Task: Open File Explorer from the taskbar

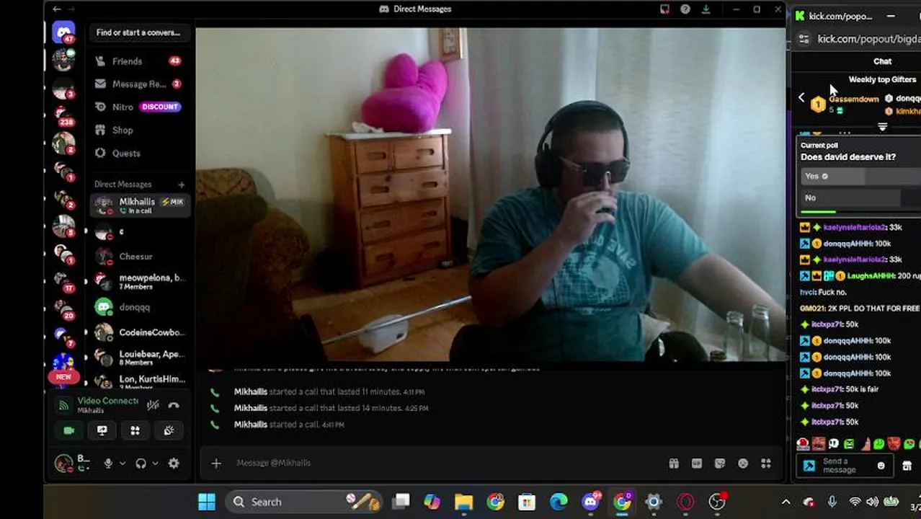Action: click(x=463, y=502)
